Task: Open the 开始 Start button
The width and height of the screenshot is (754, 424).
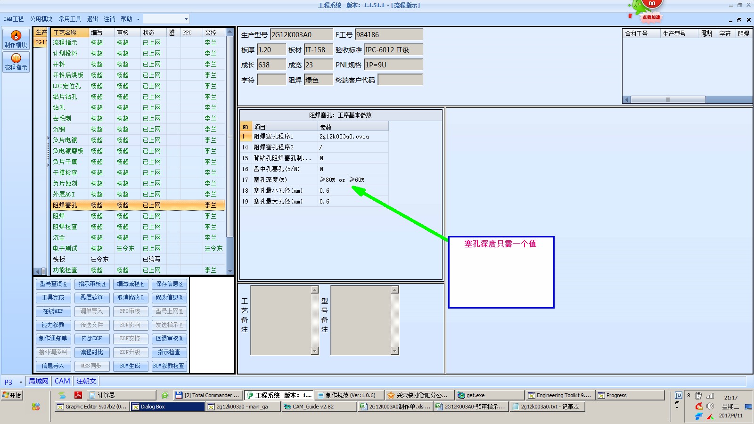Action: click(12, 395)
